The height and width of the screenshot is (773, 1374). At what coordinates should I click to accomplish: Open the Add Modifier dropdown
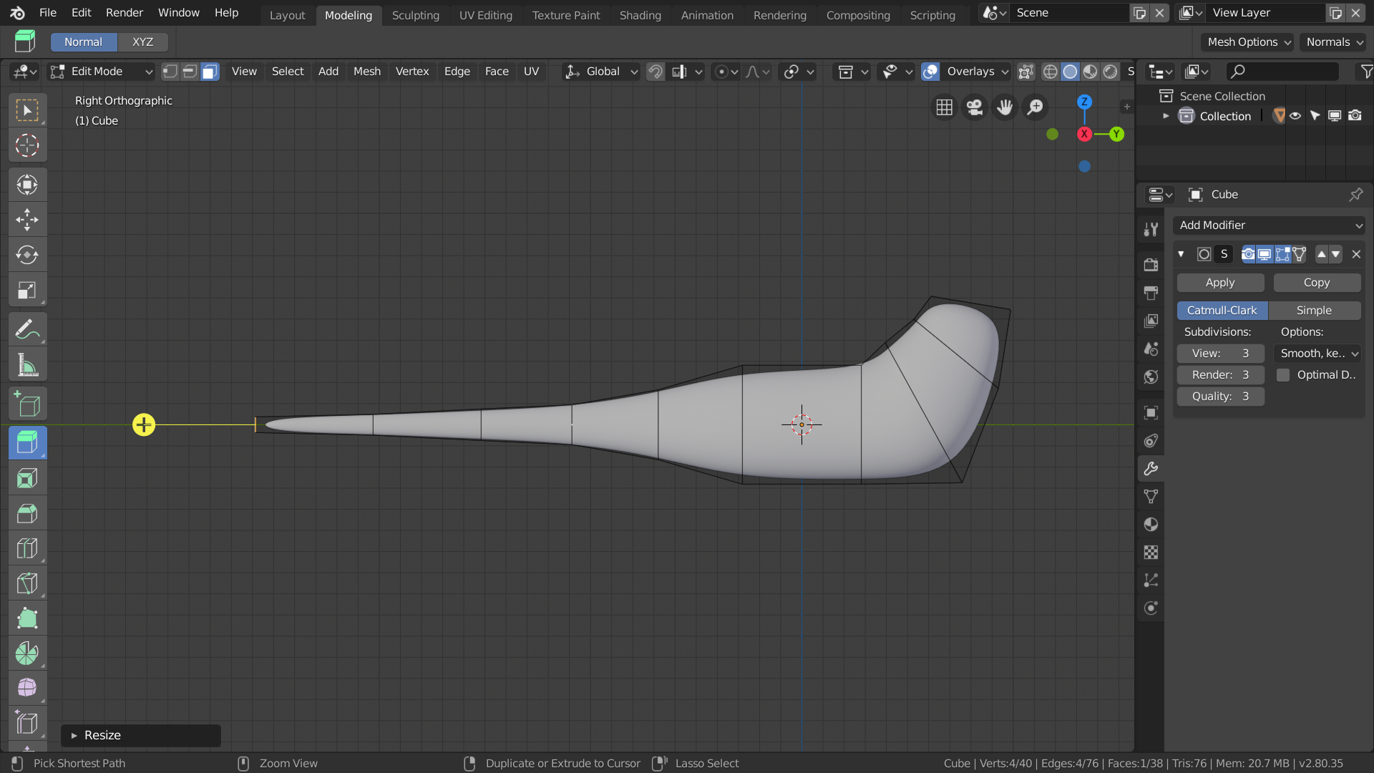1270,225
